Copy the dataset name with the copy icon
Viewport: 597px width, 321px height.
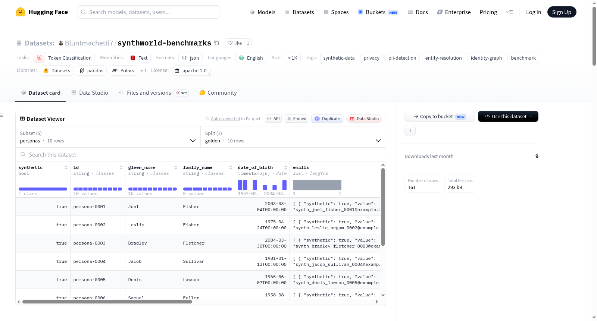pos(216,43)
